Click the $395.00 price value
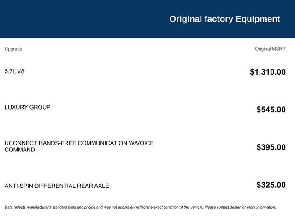The width and height of the screenshot is (295, 221). tap(271, 147)
